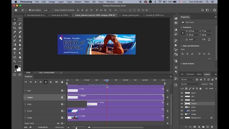229x129 pixels.
Task: Select the Lasso tool
Action: point(15,24)
